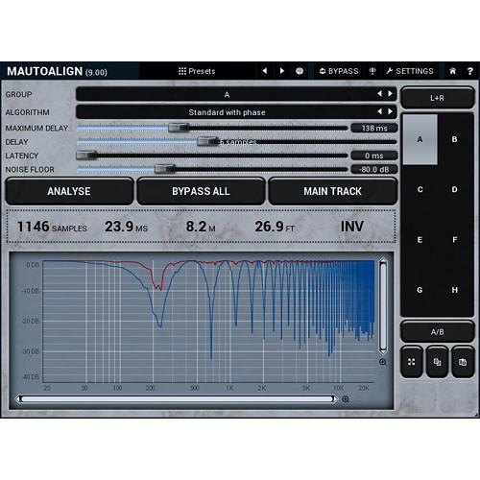Viewport: 480px width, 480px height.
Task: Click the NOISE FLOOR slider handle
Action: 164,169
